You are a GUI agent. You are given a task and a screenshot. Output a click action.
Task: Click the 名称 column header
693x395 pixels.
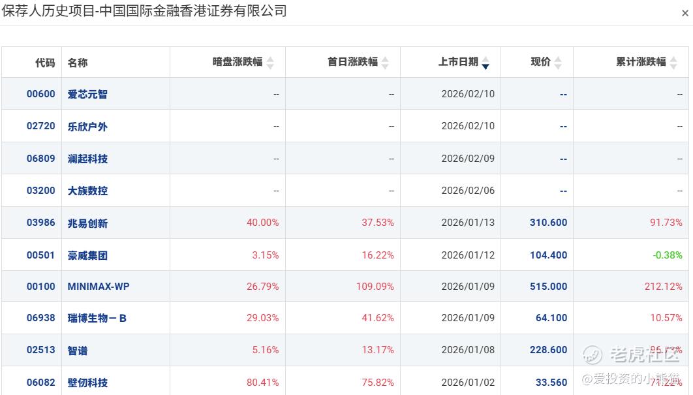click(78, 63)
